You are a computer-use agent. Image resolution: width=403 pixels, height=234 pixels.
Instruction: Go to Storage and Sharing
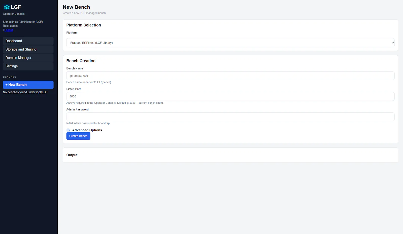click(x=28, y=49)
